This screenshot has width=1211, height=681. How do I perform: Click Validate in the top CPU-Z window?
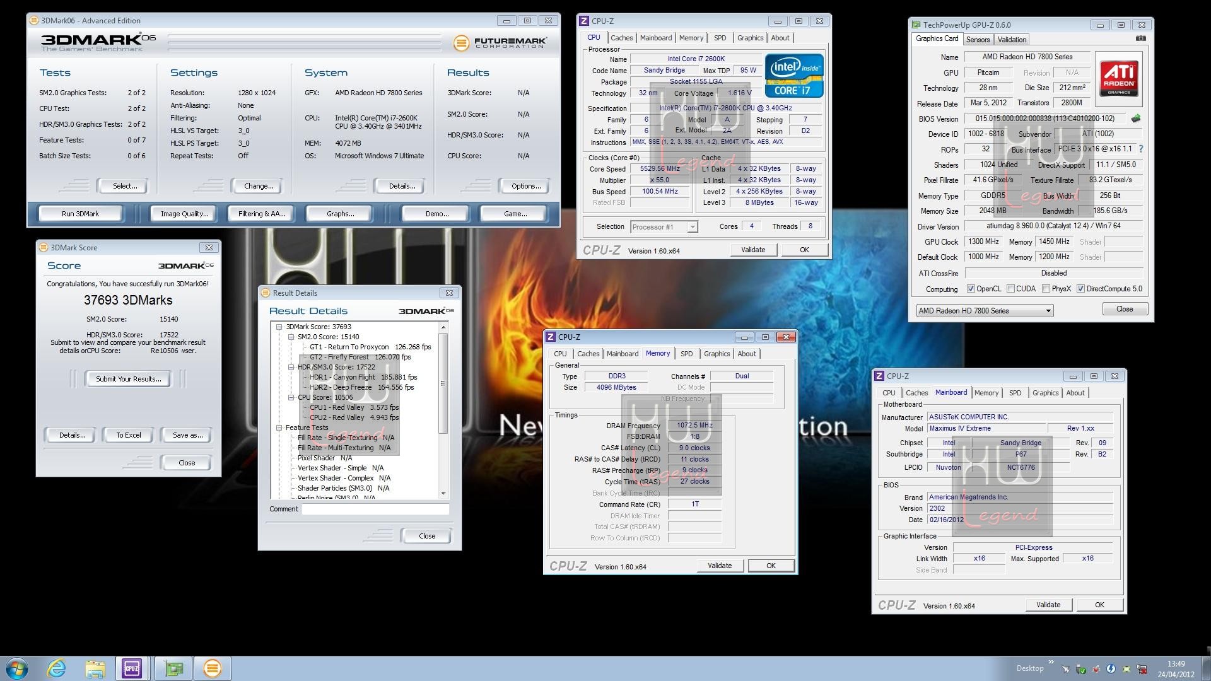(x=753, y=250)
